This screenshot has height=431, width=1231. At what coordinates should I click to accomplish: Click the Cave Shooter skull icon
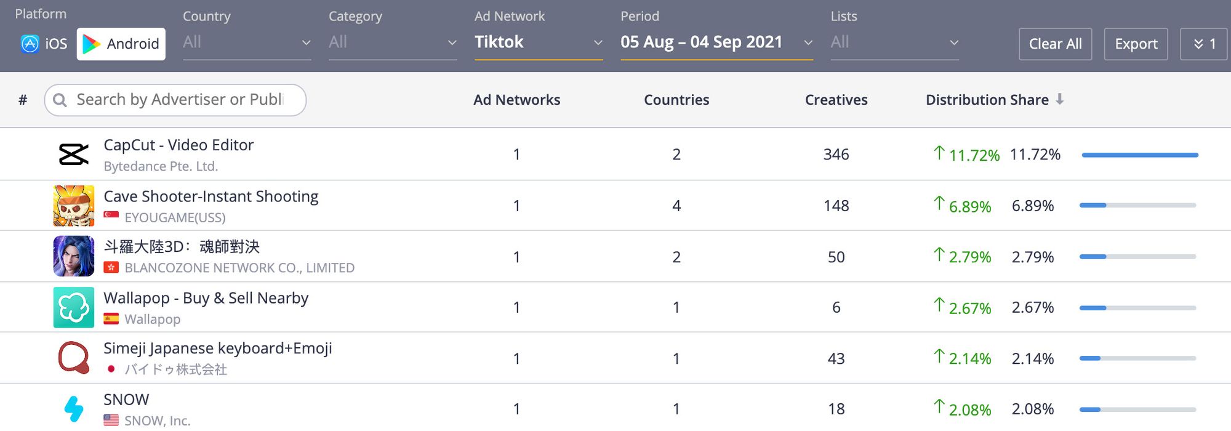[x=74, y=206]
